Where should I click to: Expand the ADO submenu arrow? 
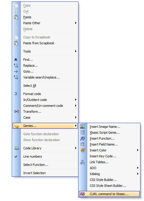[138, 168]
